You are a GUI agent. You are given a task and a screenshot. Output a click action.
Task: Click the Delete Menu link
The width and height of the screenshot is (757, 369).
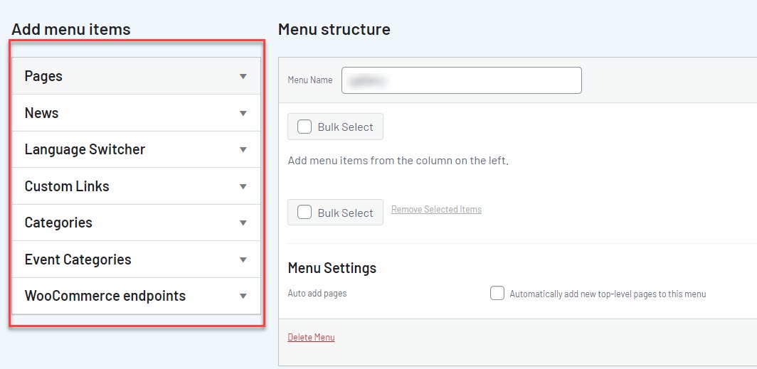pyautogui.click(x=311, y=337)
